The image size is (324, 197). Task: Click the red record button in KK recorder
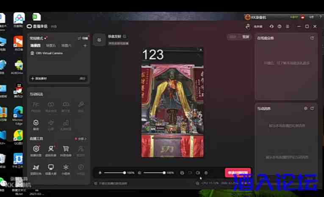(x=303, y=17)
